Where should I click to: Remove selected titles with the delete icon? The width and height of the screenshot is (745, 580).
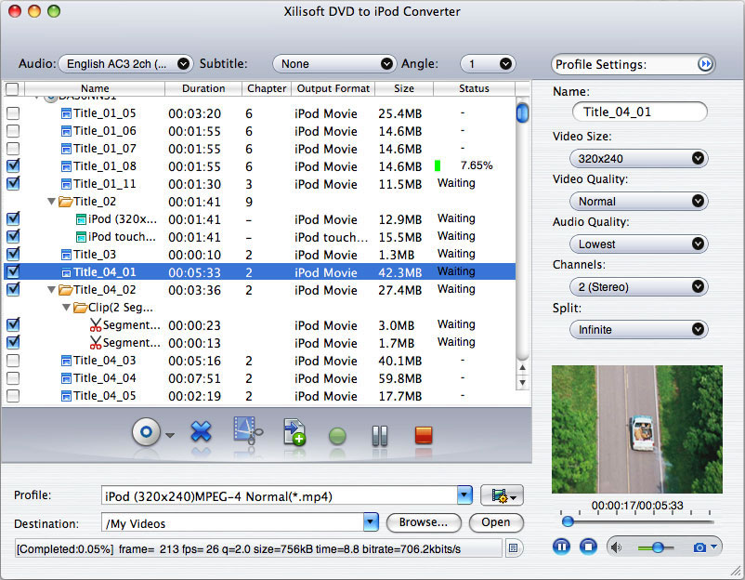click(200, 432)
